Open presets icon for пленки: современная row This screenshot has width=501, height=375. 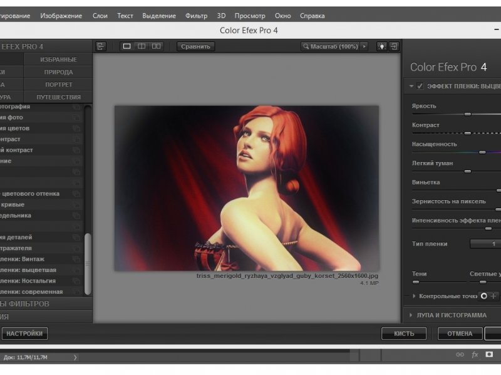tap(76, 291)
